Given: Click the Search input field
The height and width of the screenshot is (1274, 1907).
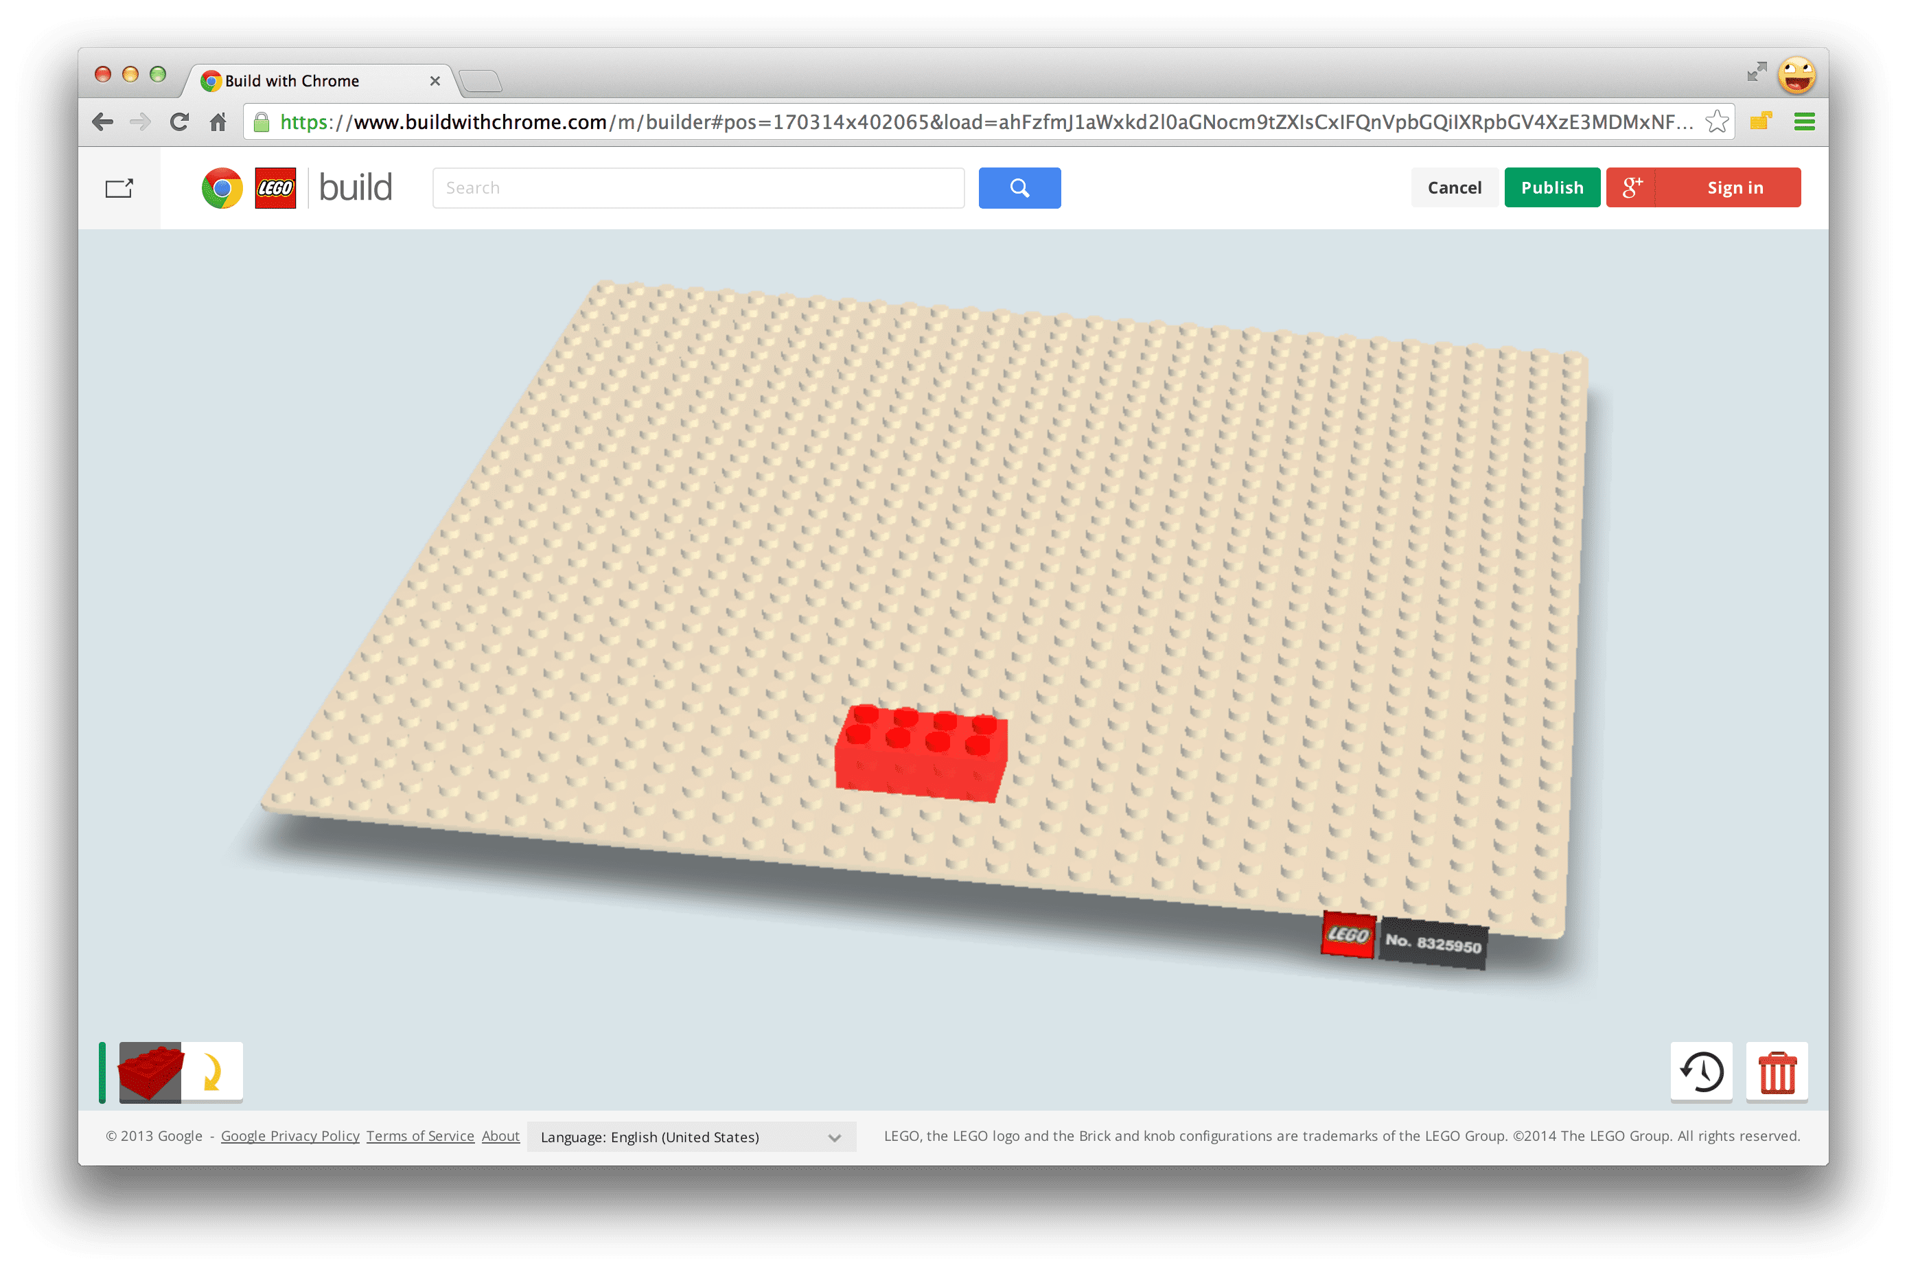Looking at the screenshot, I should point(697,186).
